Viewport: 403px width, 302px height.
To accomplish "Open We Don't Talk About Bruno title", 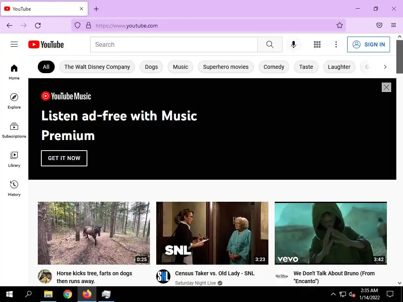I will click(334, 277).
